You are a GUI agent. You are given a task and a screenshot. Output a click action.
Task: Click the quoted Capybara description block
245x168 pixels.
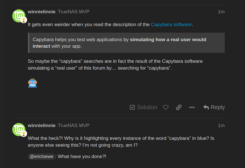(126, 43)
